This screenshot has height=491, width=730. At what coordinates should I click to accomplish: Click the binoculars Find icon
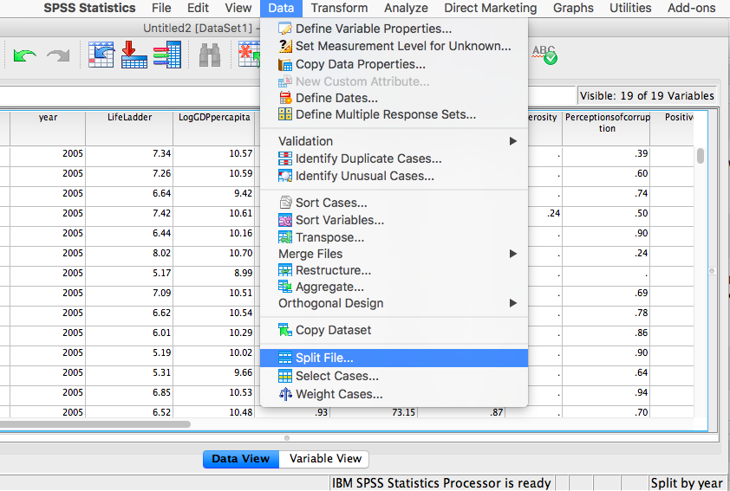point(210,55)
